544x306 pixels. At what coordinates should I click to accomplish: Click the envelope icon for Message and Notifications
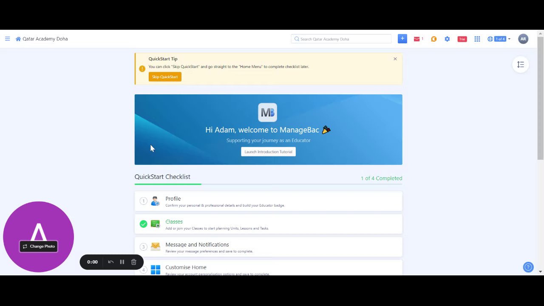(155, 246)
